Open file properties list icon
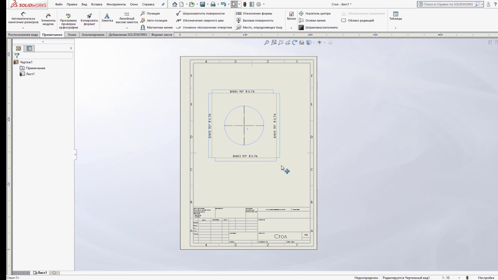The height and width of the screenshot is (280, 498). pos(251,4)
